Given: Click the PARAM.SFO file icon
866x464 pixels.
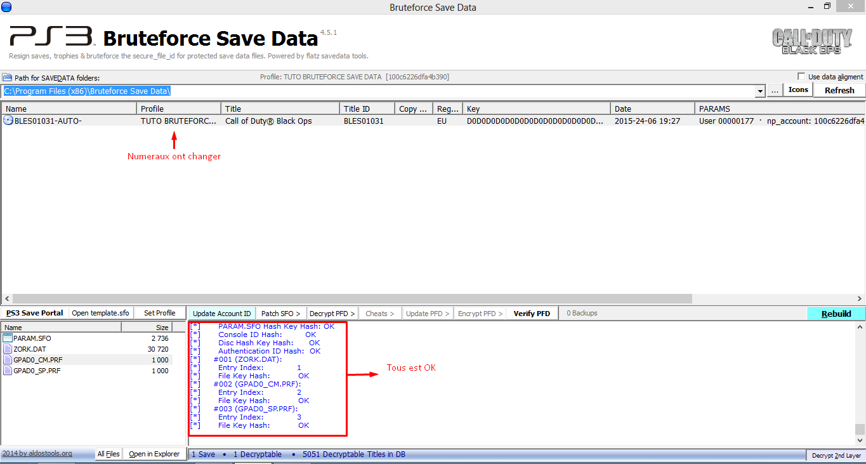Looking at the screenshot, I should tap(8, 338).
